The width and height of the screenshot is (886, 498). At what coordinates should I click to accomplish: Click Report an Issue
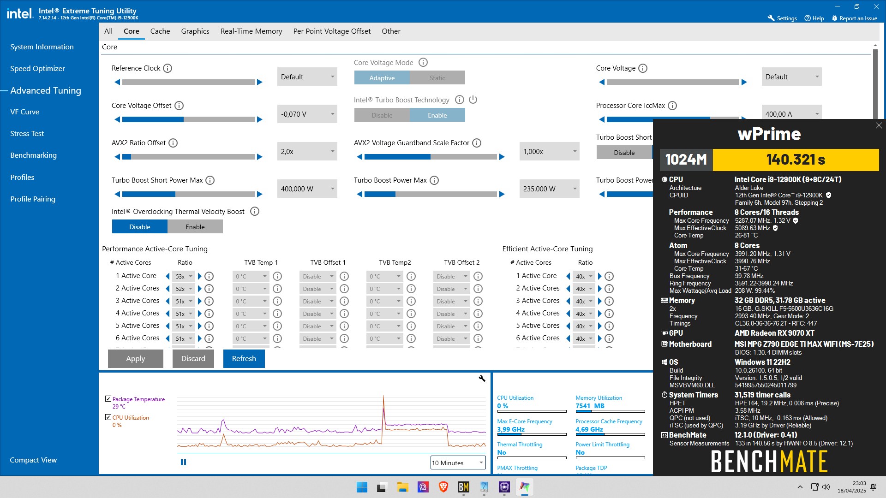[x=855, y=18]
